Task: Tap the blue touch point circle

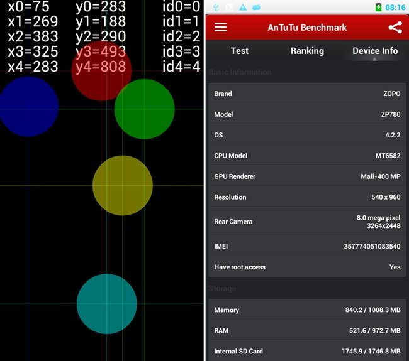Action: pos(28,107)
